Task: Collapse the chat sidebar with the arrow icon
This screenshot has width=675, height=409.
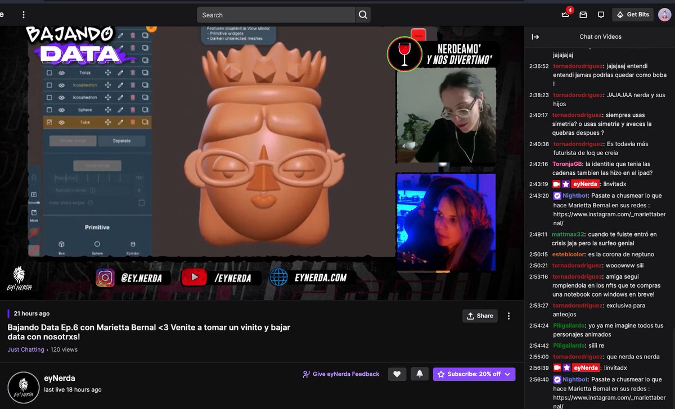Action: pos(535,37)
